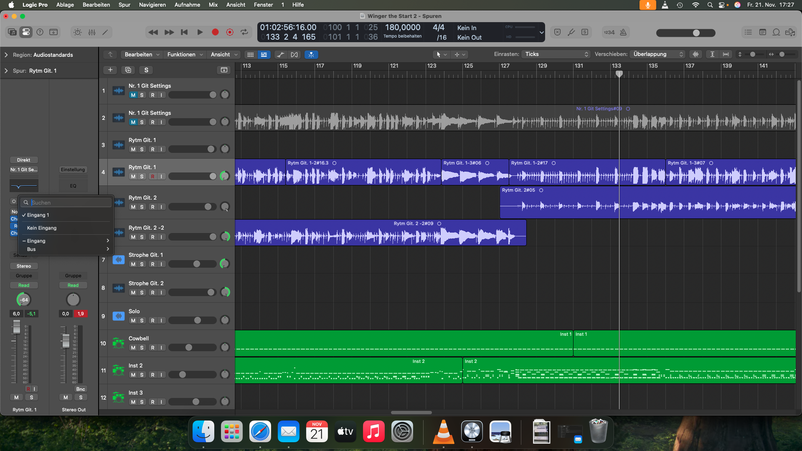The width and height of the screenshot is (802, 451).
Task: Click the add new track plus button
Action: point(110,70)
